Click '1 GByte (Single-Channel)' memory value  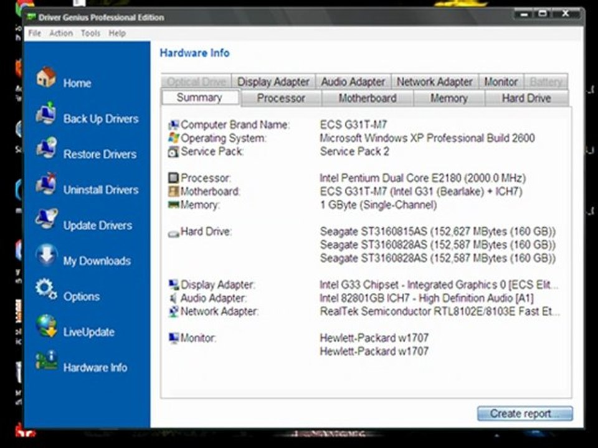pos(378,205)
